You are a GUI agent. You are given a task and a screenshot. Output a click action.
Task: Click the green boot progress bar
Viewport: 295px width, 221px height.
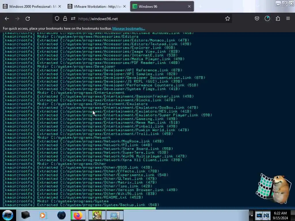pos(78,208)
